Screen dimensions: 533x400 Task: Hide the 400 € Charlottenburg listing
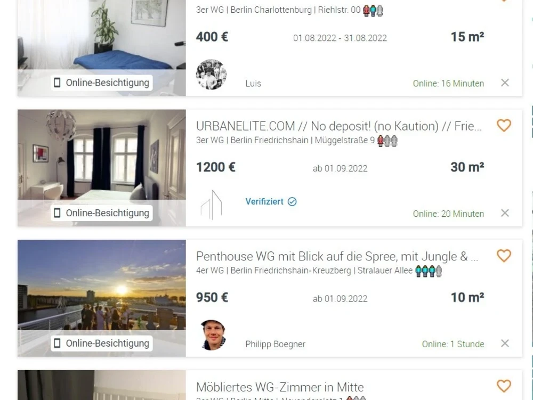(505, 83)
